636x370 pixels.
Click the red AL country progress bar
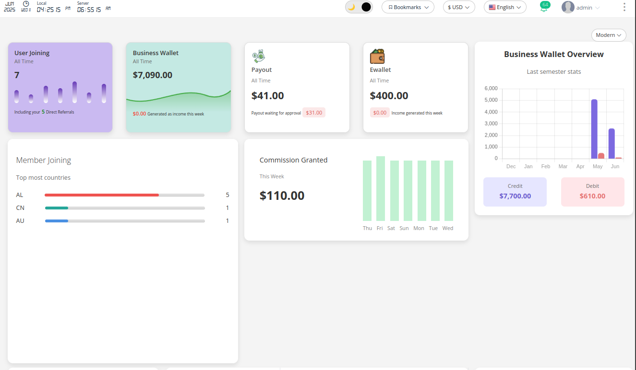(102, 195)
